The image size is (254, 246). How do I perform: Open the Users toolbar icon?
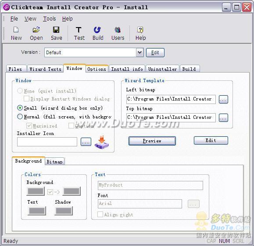(x=118, y=34)
